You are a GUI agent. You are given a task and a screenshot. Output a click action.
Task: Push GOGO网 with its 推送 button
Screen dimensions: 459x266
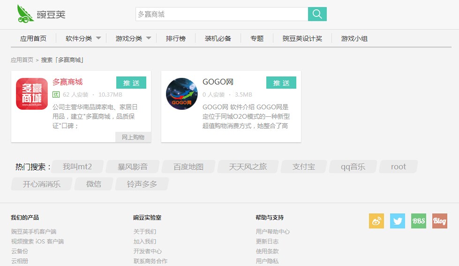click(281, 83)
